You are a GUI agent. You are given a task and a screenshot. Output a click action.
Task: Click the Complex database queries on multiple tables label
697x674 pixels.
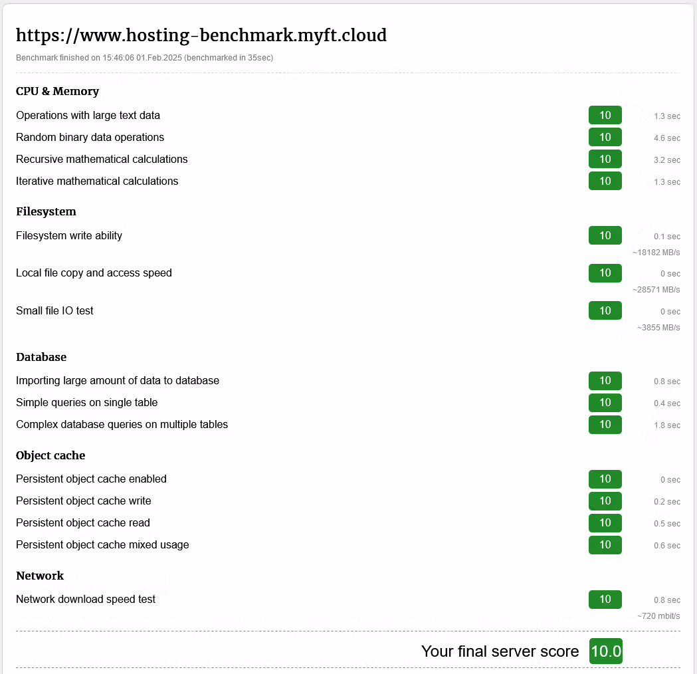pos(122,425)
